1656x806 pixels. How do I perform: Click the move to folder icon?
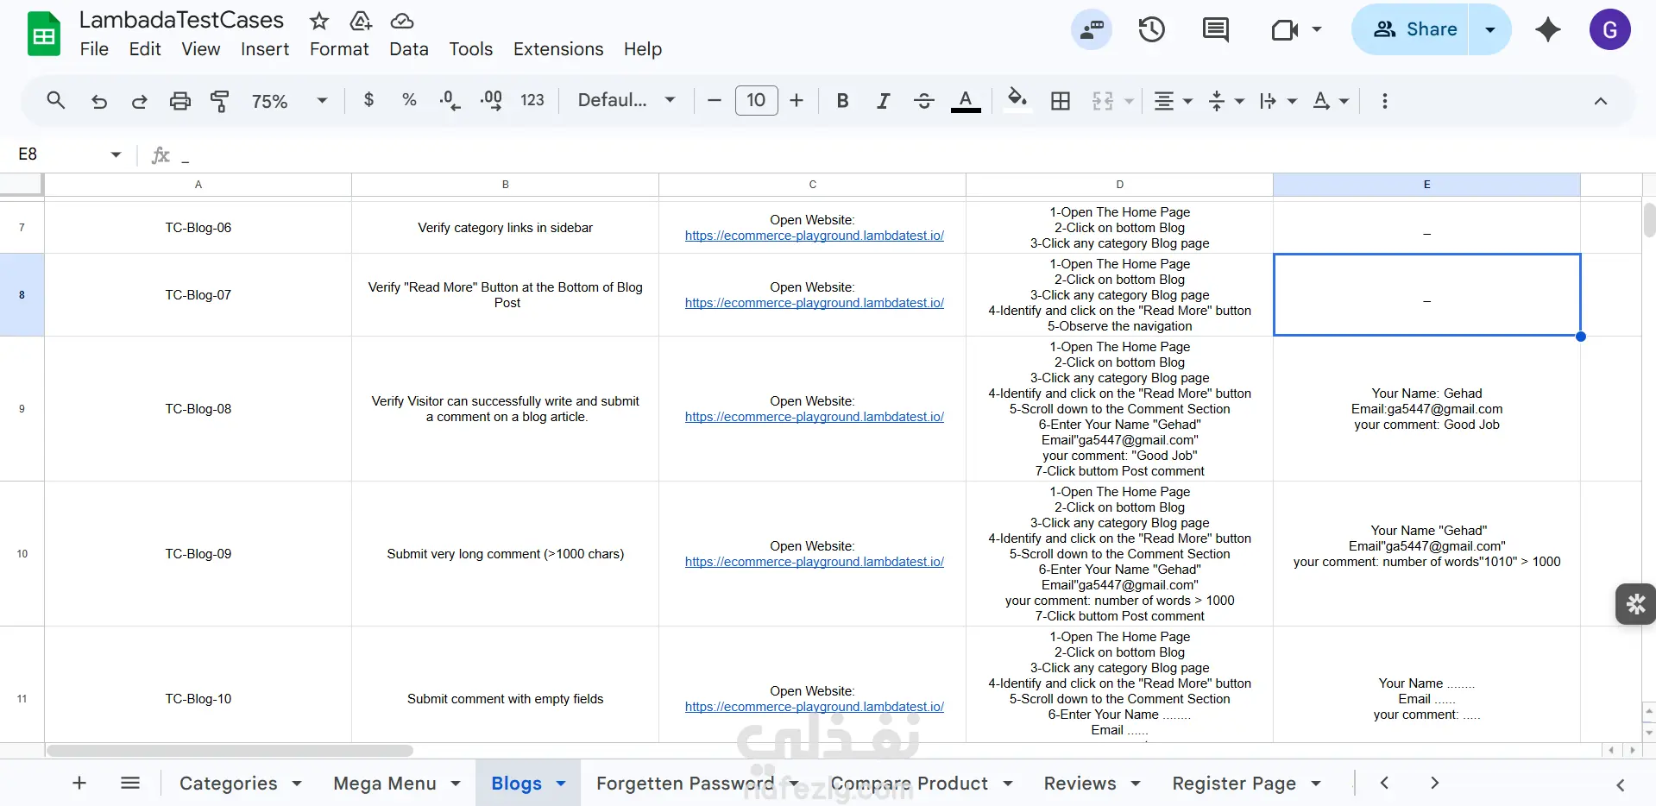point(361,21)
